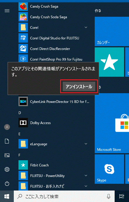Screen dimensions: 129x202
Task: Click the FUJITSU - PowerUtility folder icon
Action: (x=23, y=176)
